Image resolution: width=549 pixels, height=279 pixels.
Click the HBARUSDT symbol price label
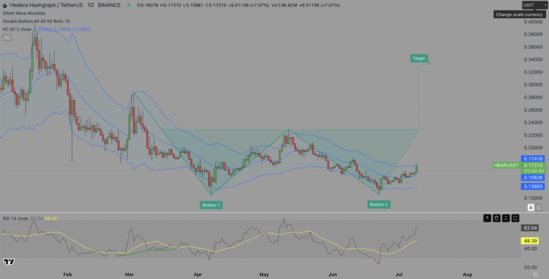click(x=506, y=165)
